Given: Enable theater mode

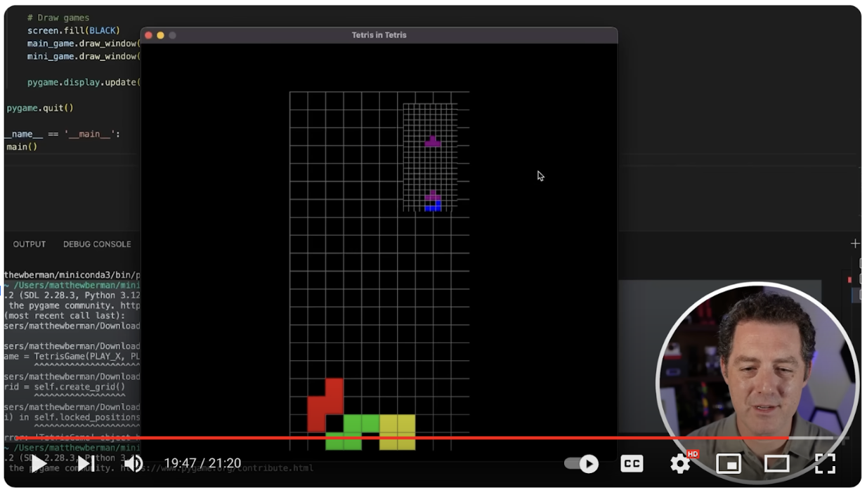Looking at the screenshot, I should 777,464.
